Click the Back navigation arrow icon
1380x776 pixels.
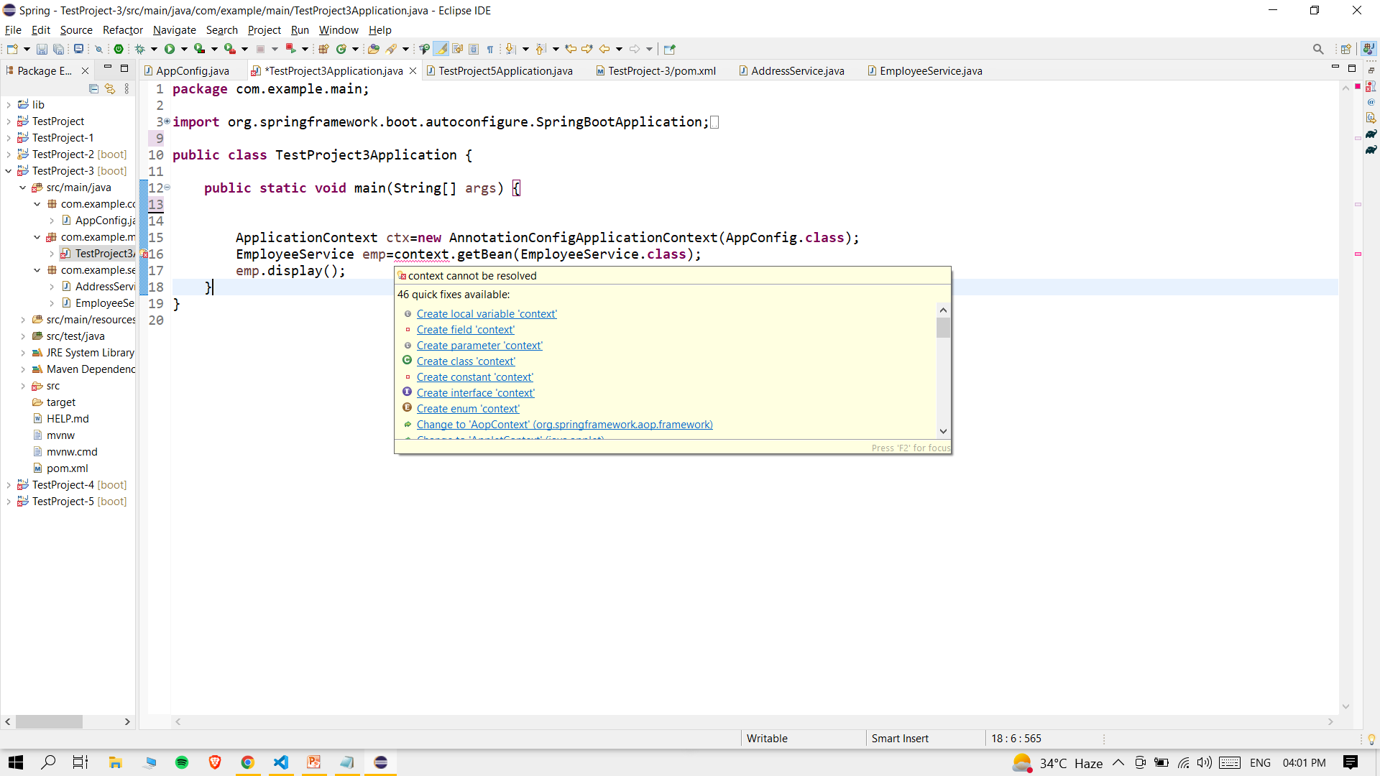point(604,49)
